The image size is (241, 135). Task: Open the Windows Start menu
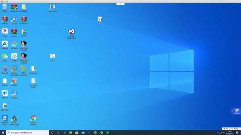click(3, 132)
